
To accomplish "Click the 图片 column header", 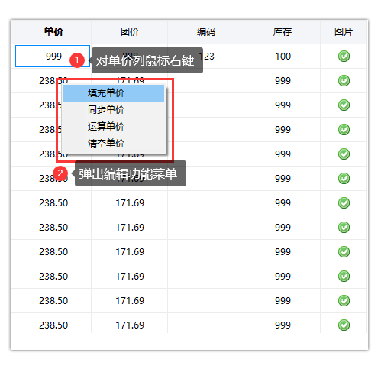I will pyautogui.click(x=344, y=32).
